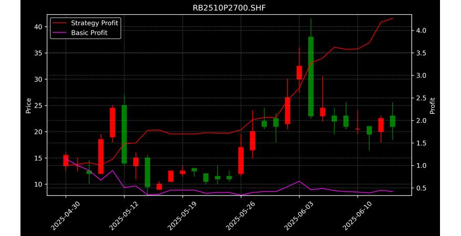Click the price tick value 10
This screenshot has height=236, width=461.
click(x=39, y=184)
